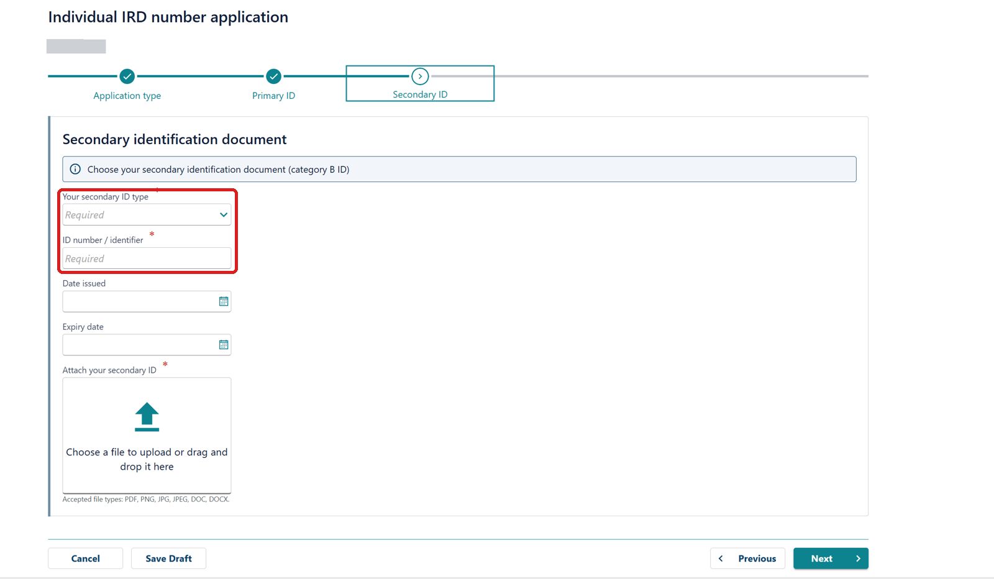Click the Primary ID completed step checkmark
The width and height of the screenshot is (994, 579).
coord(273,76)
